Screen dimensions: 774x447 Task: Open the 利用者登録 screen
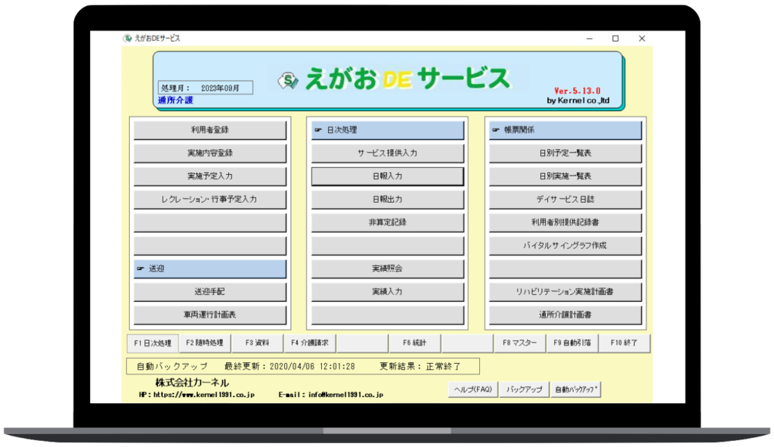pyautogui.click(x=209, y=129)
